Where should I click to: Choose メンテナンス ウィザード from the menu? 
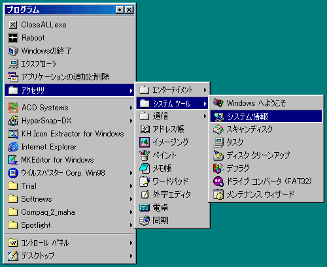pos(266,195)
